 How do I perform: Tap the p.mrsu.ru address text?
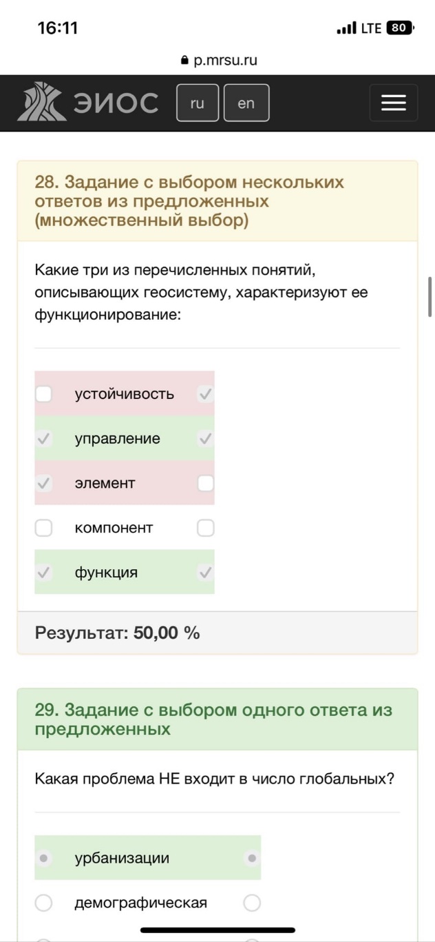coord(226,60)
